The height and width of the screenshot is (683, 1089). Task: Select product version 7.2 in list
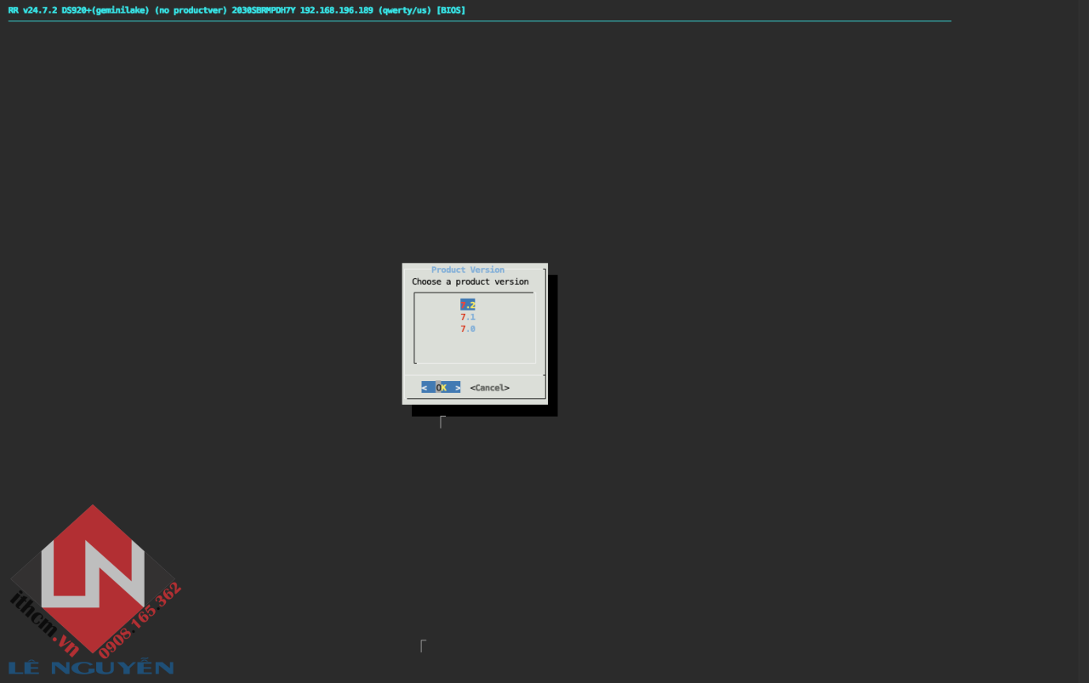coord(468,305)
